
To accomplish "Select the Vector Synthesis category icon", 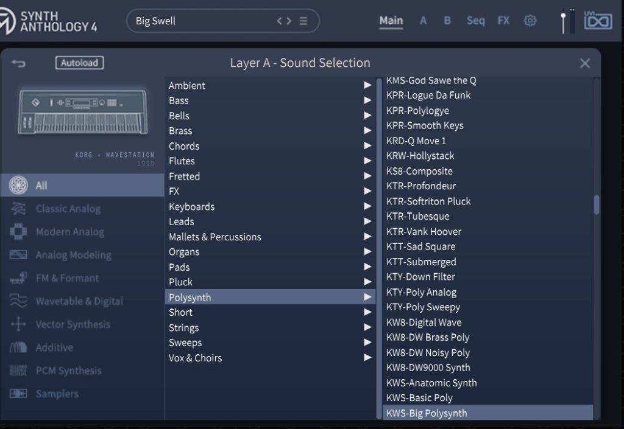I will coord(19,324).
